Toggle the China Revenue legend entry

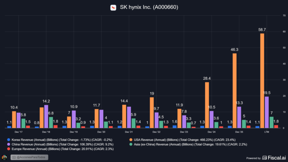click(x=60, y=144)
